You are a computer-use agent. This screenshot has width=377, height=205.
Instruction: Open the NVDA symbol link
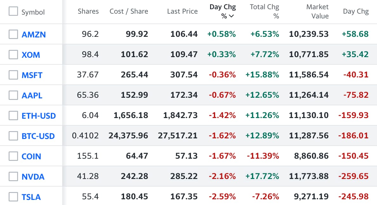click(x=33, y=177)
